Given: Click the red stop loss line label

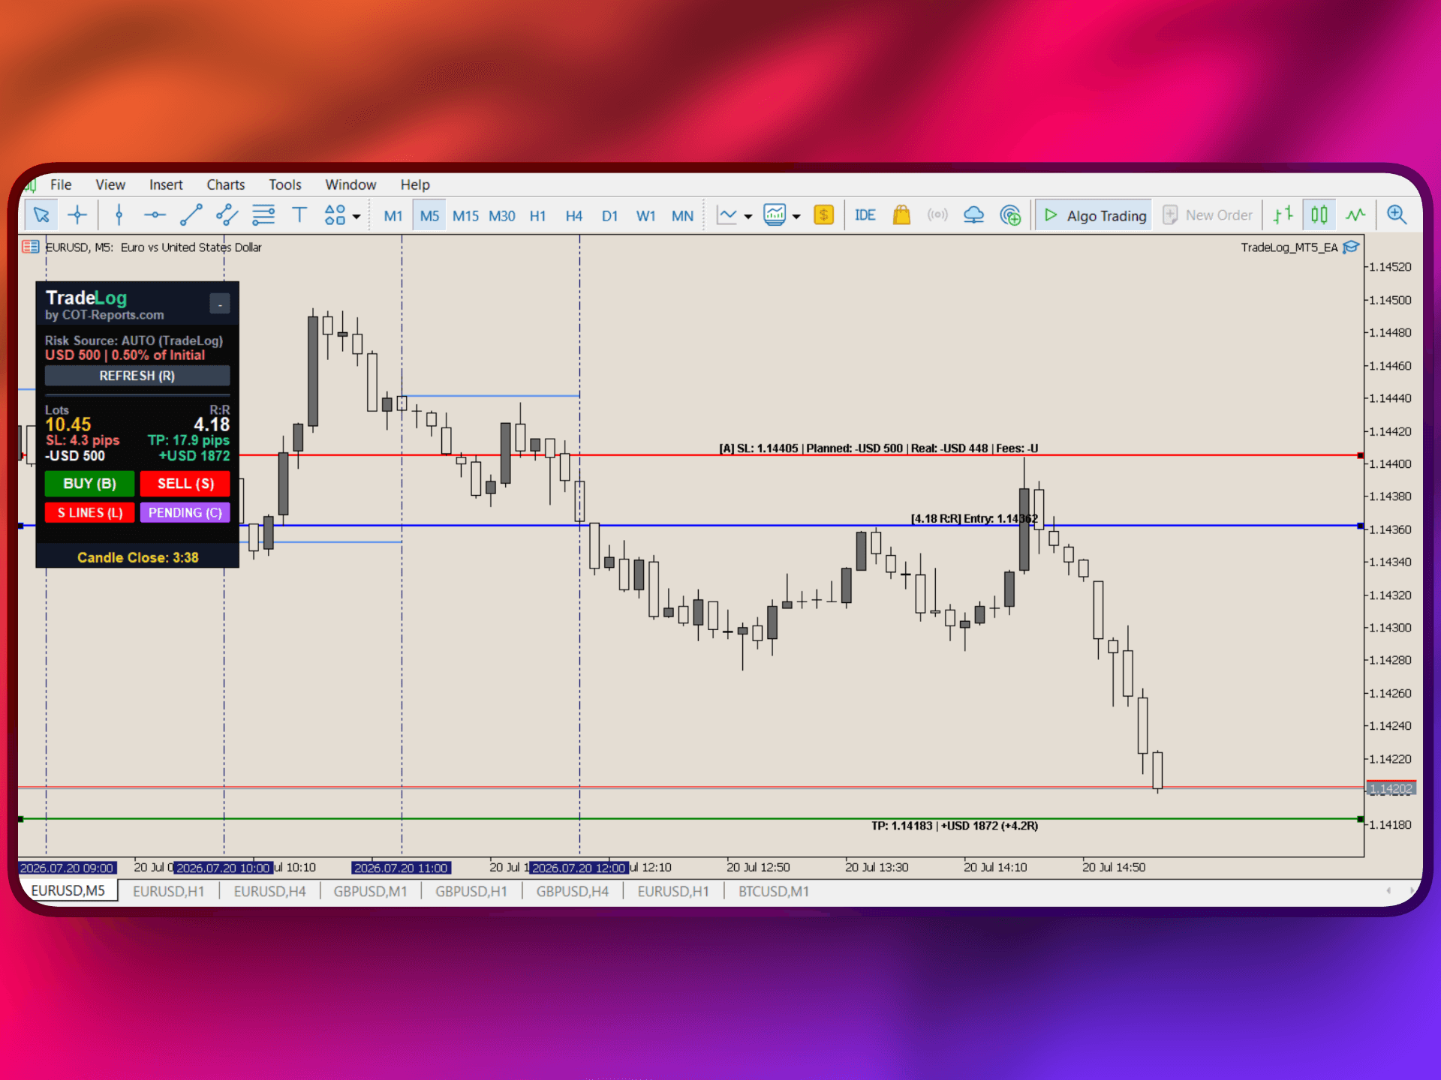Looking at the screenshot, I should click(x=878, y=448).
